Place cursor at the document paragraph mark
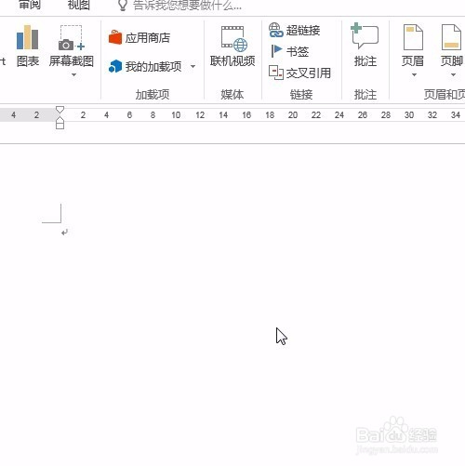The image size is (465, 466). click(x=64, y=232)
